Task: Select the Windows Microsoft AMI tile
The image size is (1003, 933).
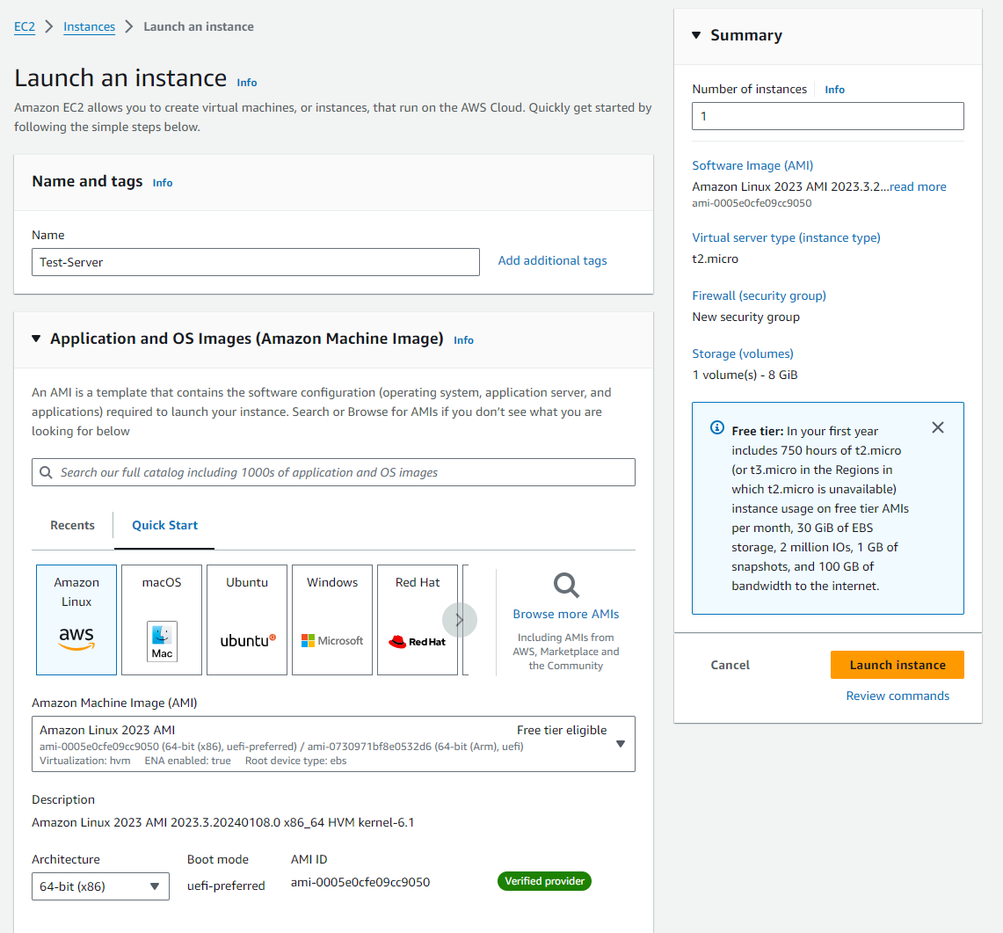Action: tap(332, 619)
